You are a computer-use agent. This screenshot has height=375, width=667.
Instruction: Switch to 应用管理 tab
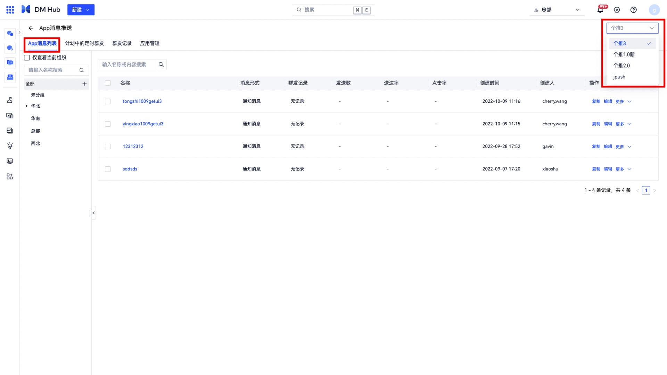click(150, 43)
